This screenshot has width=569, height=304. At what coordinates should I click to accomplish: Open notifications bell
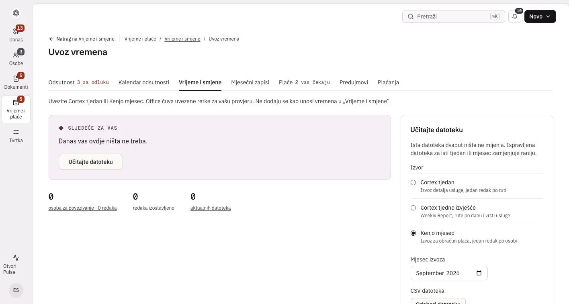pos(515,16)
